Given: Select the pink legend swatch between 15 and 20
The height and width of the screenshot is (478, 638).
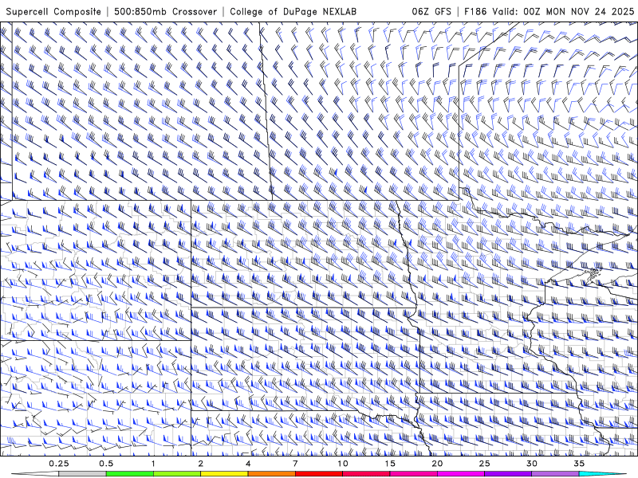Looking at the screenshot, I should (413, 474).
